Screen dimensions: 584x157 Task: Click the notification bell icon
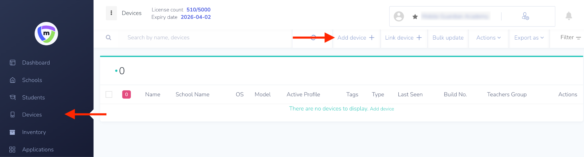(x=569, y=16)
